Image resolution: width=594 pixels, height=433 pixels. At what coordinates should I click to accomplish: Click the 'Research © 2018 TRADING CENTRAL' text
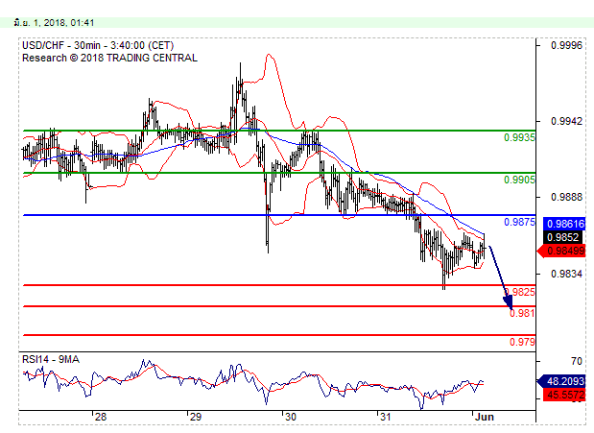tap(109, 58)
